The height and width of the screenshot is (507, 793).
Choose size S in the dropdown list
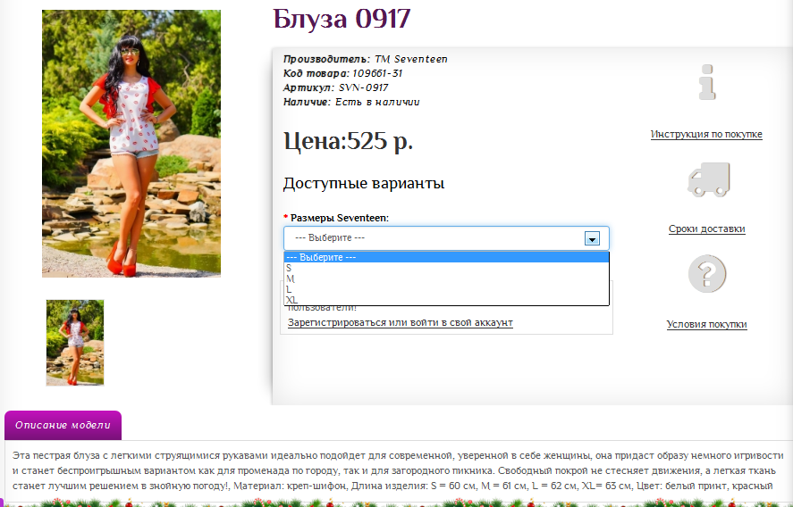click(x=446, y=268)
